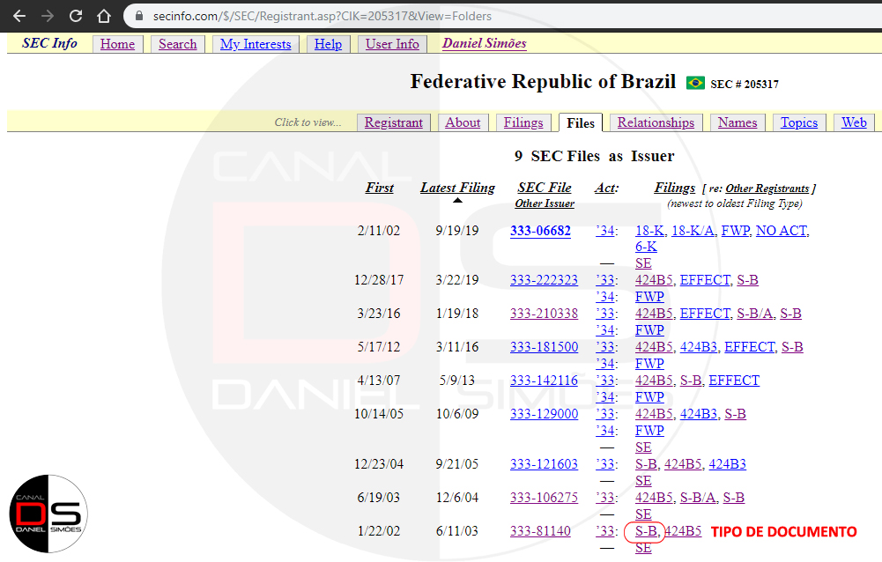The height and width of the screenshot is (562, 882).
Task: Open SEC file 333-129000
Action: tap(544, 414)
